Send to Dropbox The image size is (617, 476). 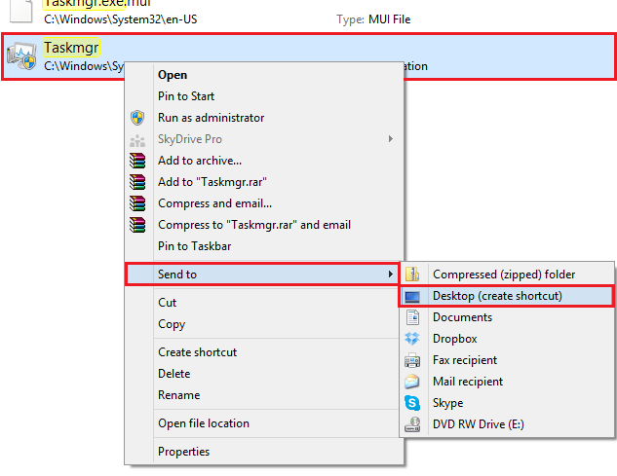pos(507,339)
